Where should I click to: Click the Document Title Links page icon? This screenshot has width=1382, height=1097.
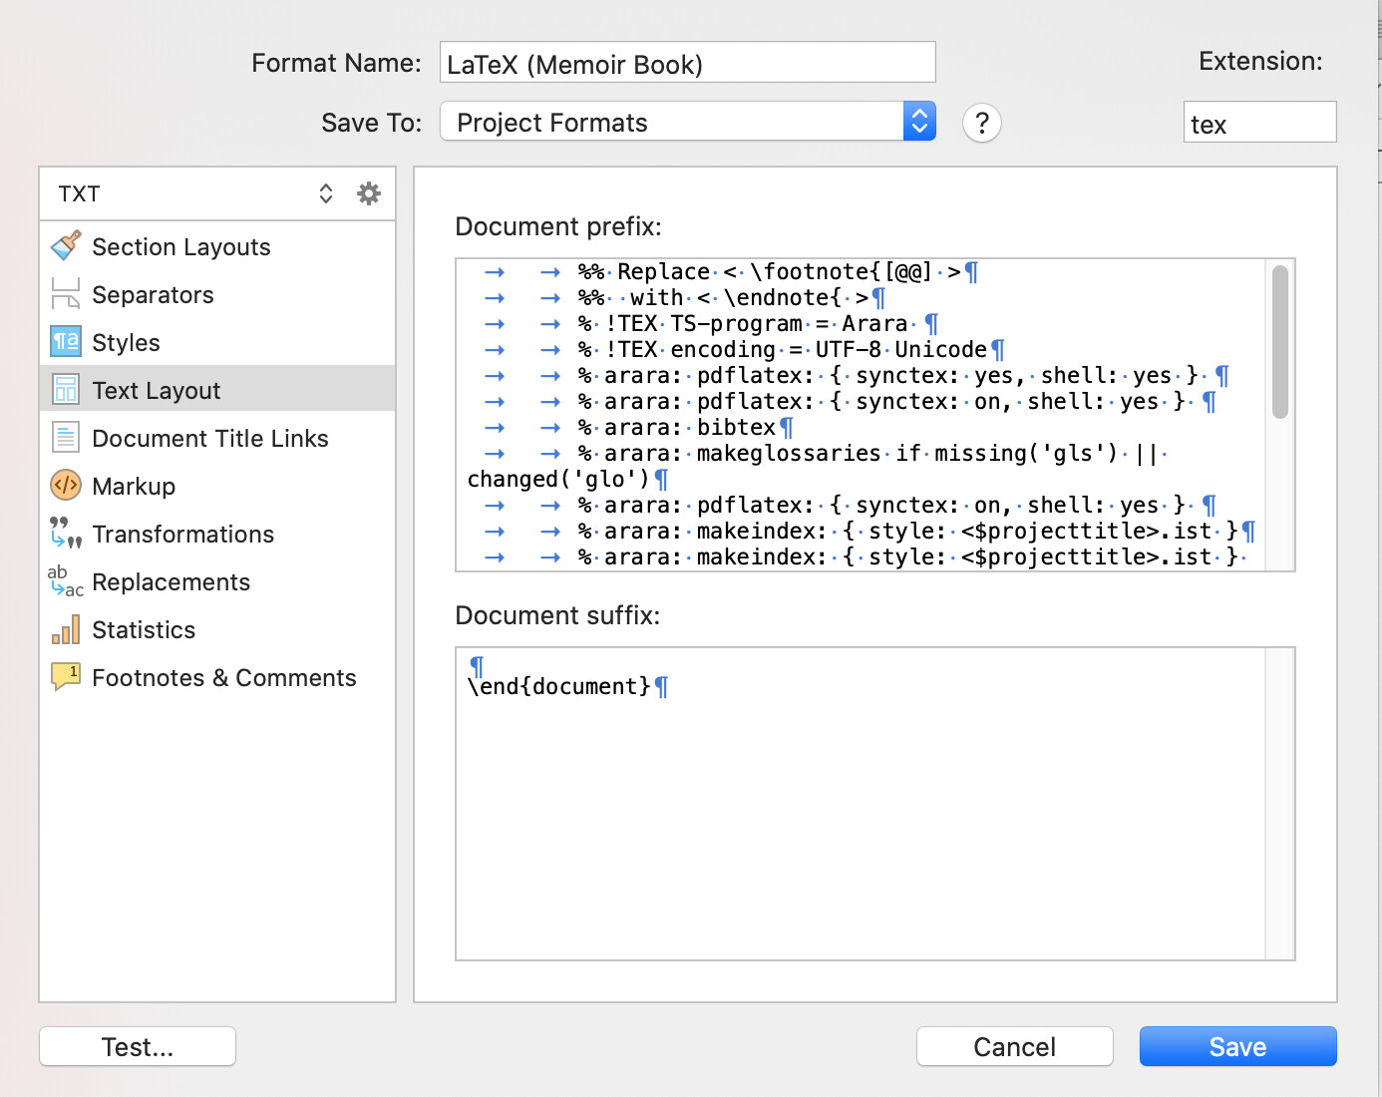coord(64,437)
